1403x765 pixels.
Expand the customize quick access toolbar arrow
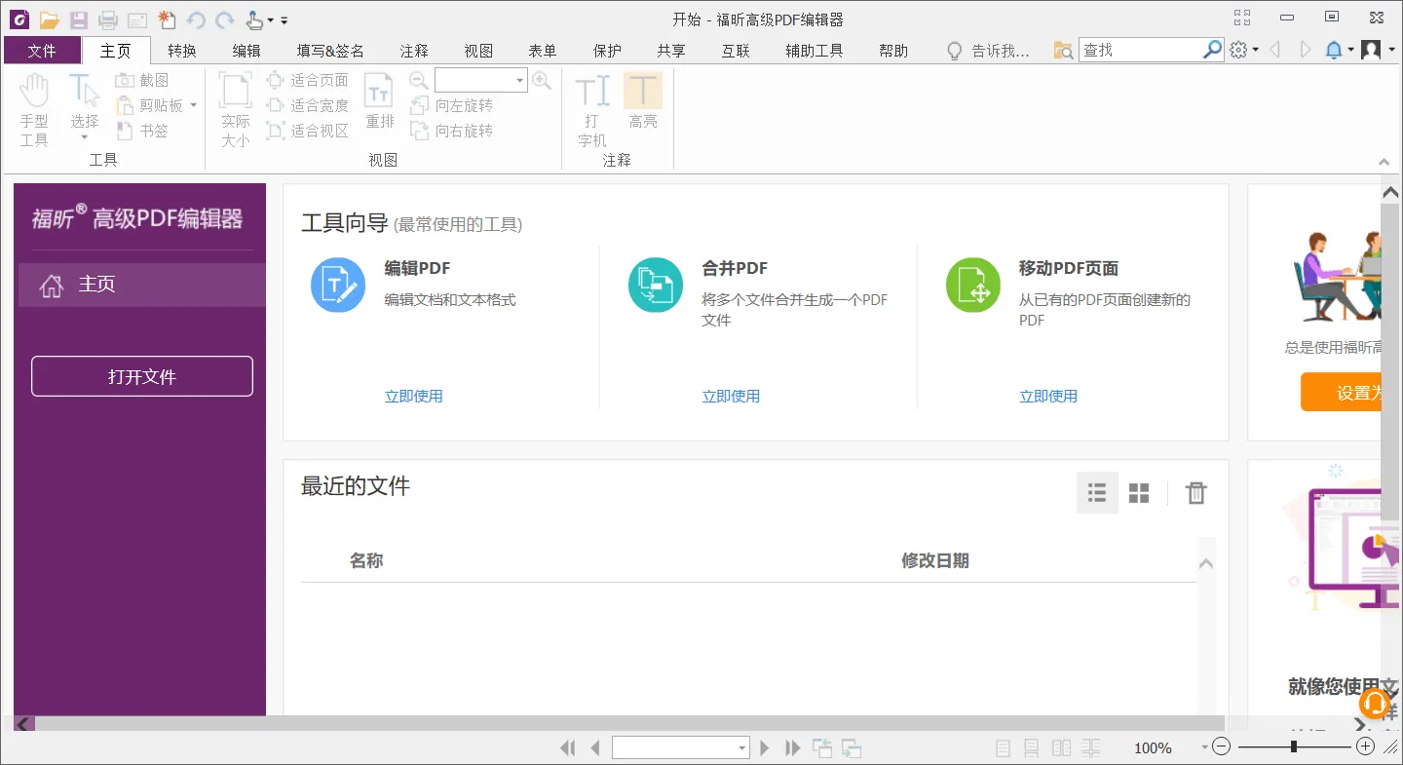284,20
